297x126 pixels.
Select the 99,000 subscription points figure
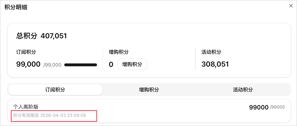pyautogui.click(x=28, y=64)
